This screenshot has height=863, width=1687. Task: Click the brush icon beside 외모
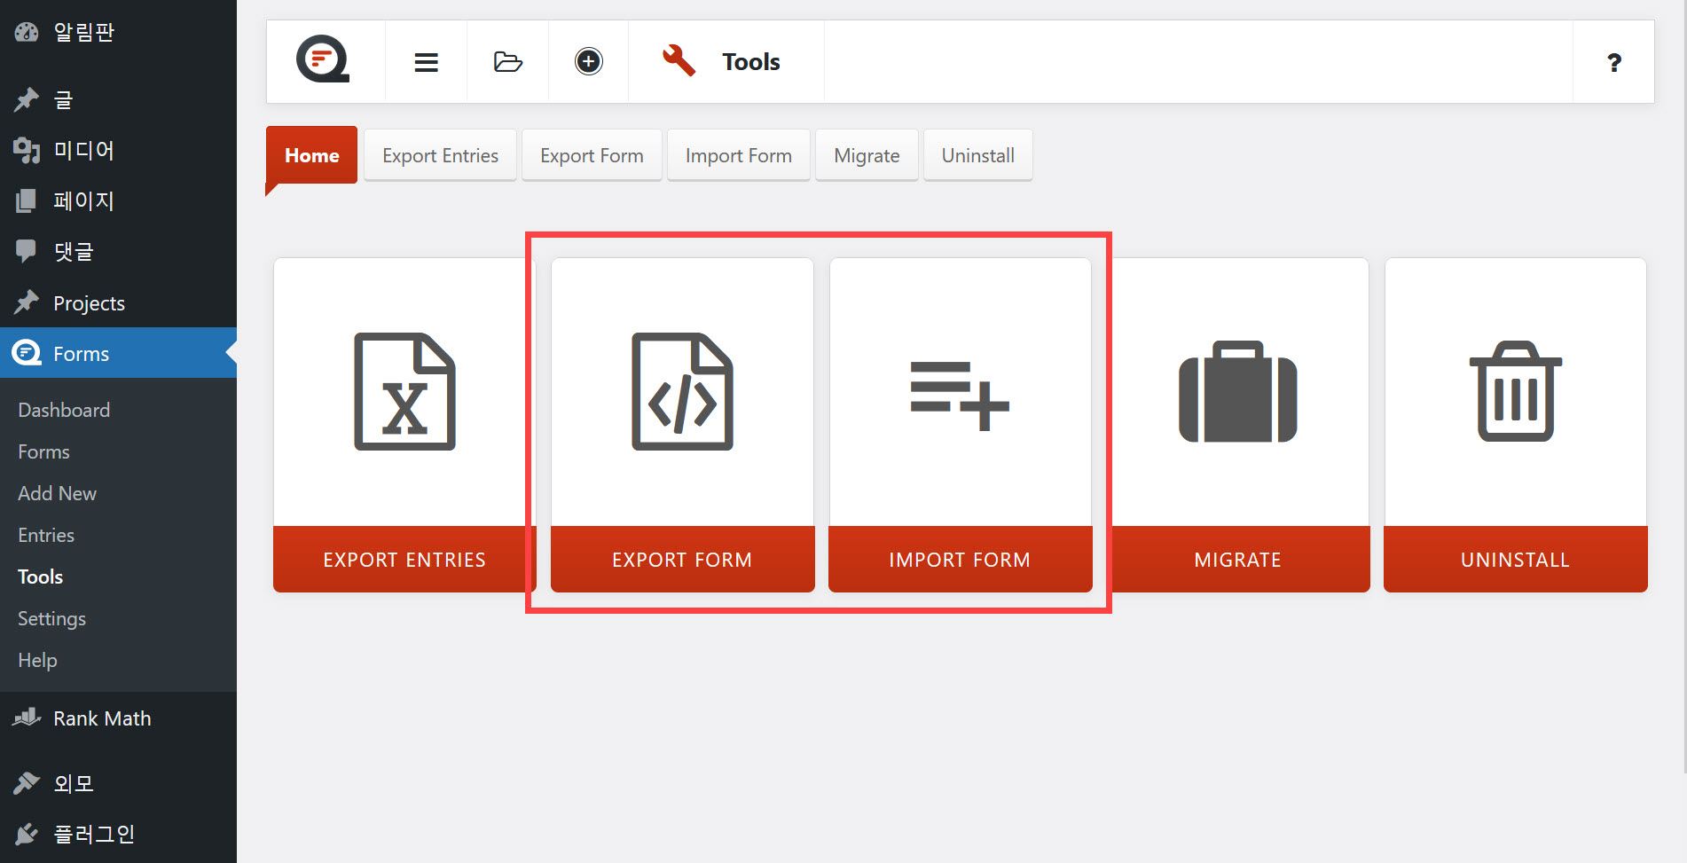click(x=27, y=782)
